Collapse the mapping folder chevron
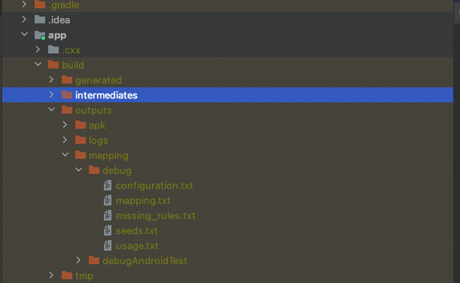Viewport: 460px width, 283px height. pos(65,155)
